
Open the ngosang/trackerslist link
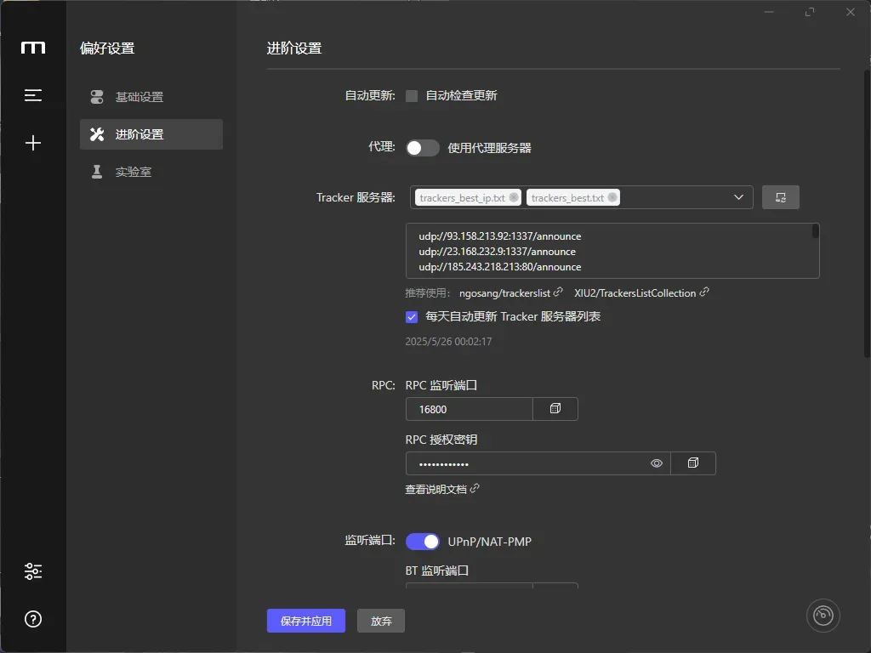pyautogui.click(x=505, y=292)
